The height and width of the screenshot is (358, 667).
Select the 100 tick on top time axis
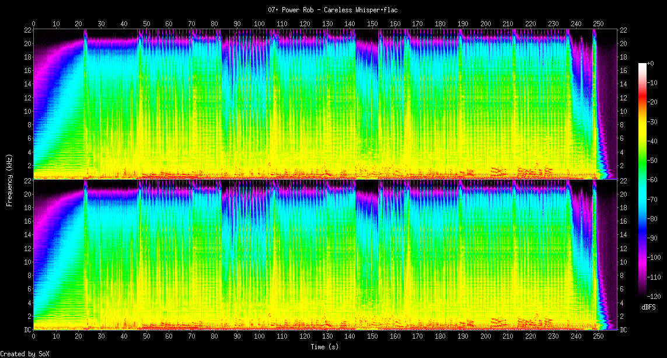(259, 24)
